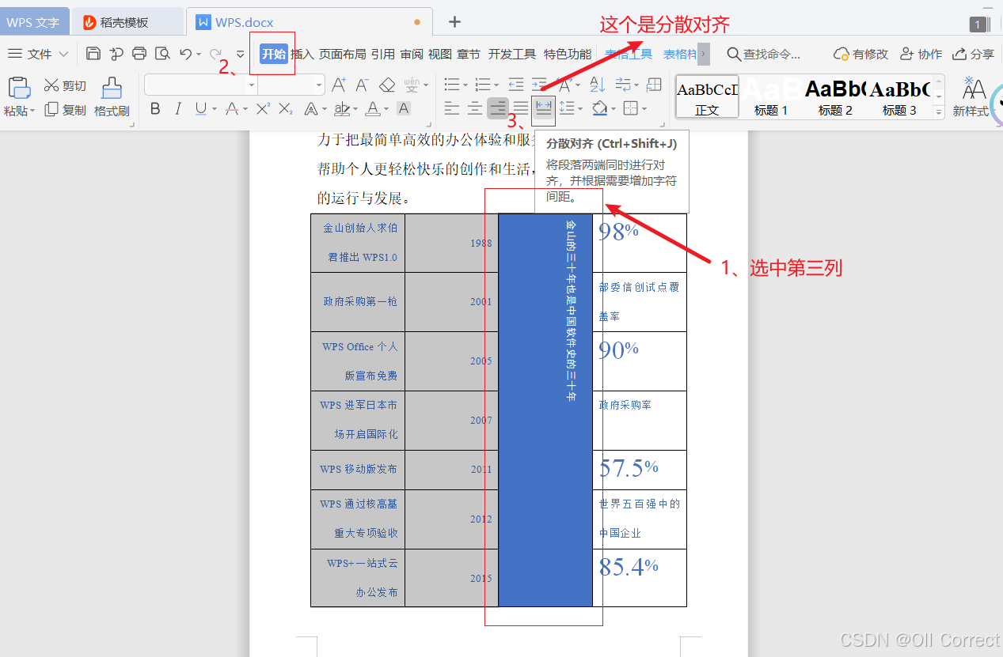
Task: Toggle Underline formatting
Action: 200,108
